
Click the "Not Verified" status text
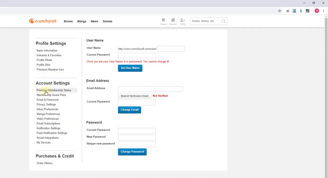[x=160, y=96]
